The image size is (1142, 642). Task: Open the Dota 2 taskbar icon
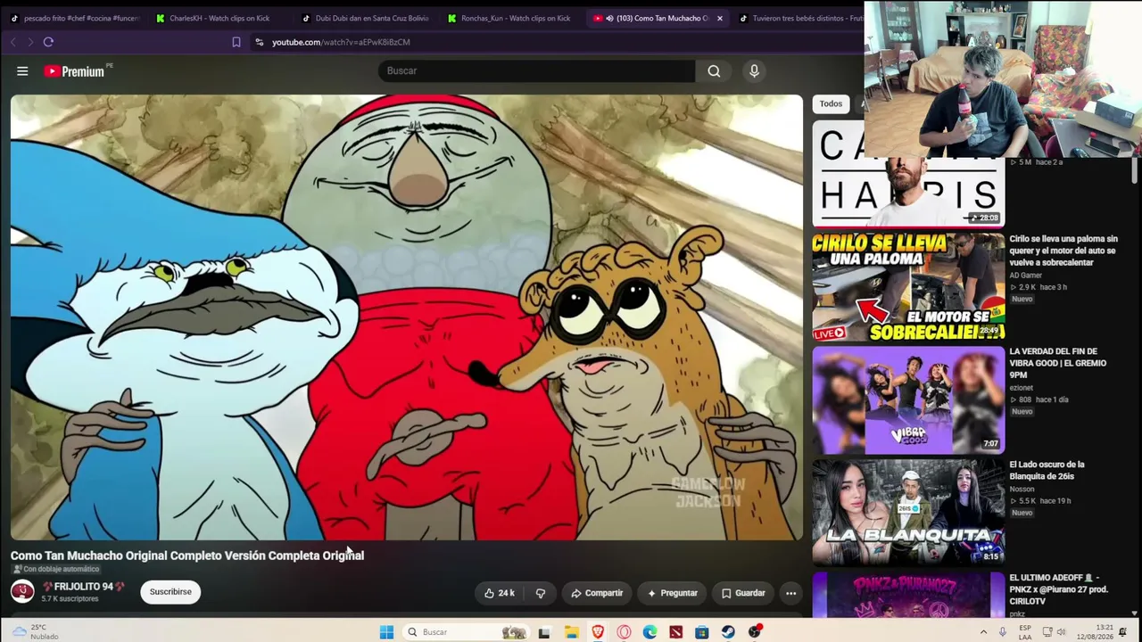pyautogui.click(x=676, y=632)
